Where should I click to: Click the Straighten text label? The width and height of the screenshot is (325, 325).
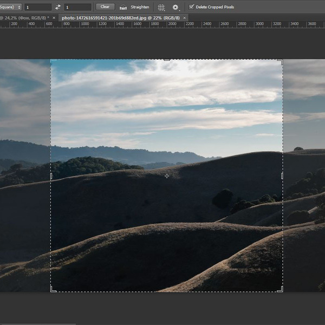[140, 7]
